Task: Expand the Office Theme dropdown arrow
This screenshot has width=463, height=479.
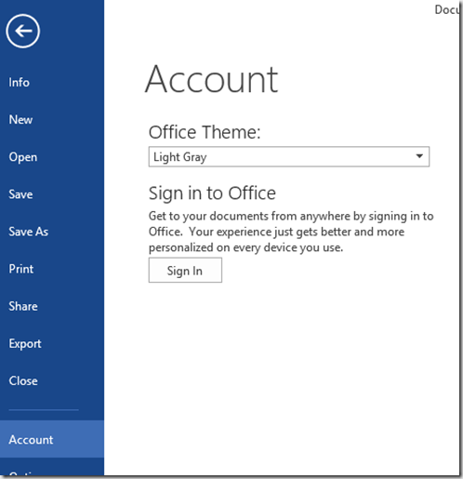Action: click(419, 156)
